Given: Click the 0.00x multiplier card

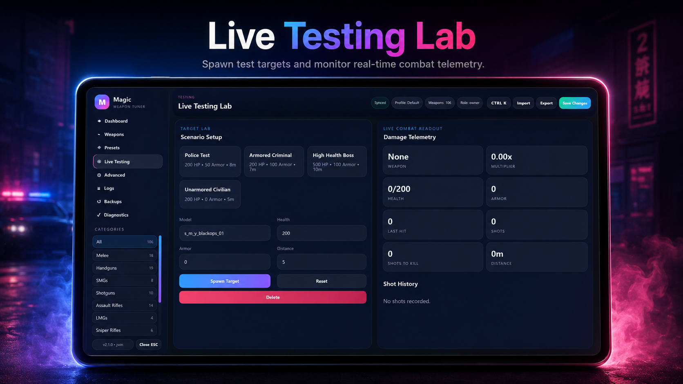Looking at the screenshot, I should pyautogui.click(x=537, y=160).
